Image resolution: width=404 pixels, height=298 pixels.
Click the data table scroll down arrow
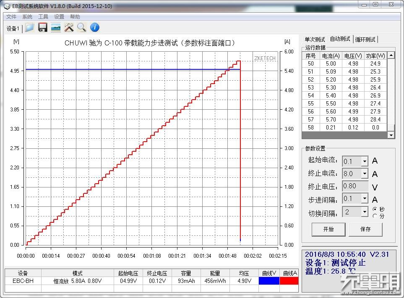(x=391, y=135)
